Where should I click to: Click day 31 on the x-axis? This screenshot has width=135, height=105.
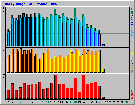tap(127, 102)
